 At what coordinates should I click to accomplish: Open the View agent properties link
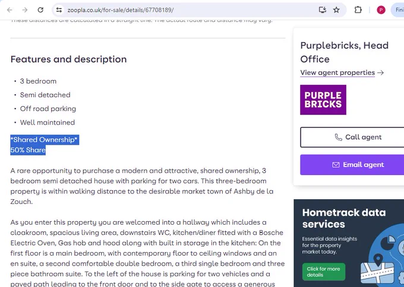[x=337, y=73]
